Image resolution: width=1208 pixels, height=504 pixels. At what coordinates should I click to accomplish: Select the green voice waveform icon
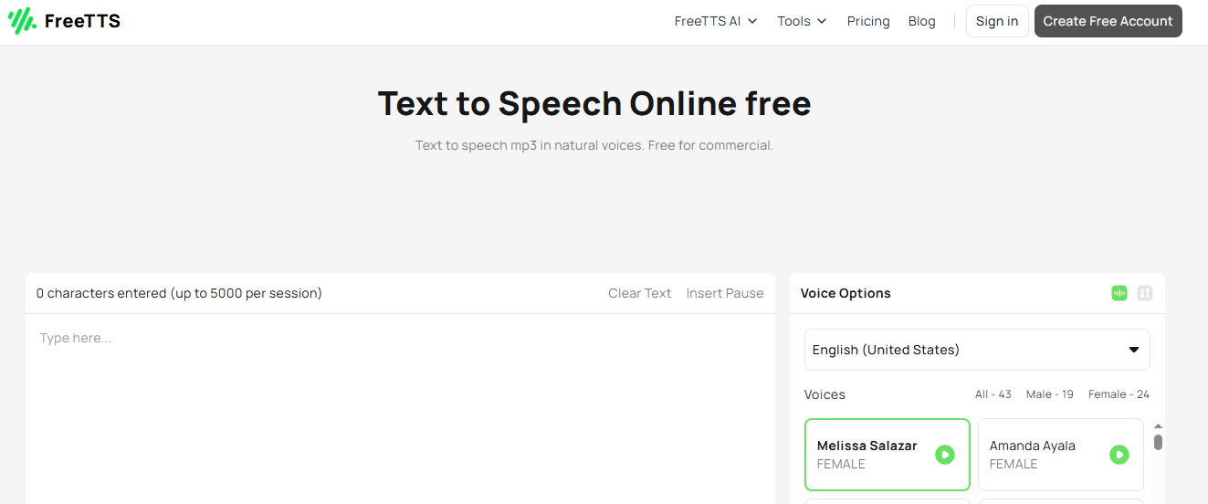tap(1119, 293)
